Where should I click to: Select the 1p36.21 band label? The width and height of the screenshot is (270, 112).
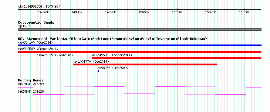(25, 26)
